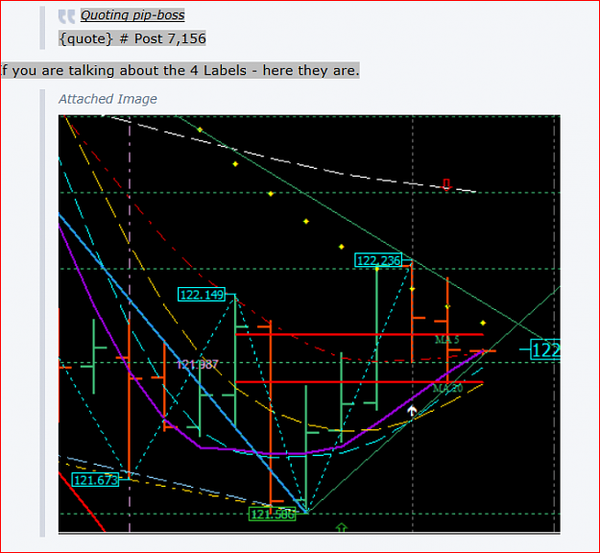
Task: Click the red down arrow marker
Action: pyautogui.click(x=446, y=184)
